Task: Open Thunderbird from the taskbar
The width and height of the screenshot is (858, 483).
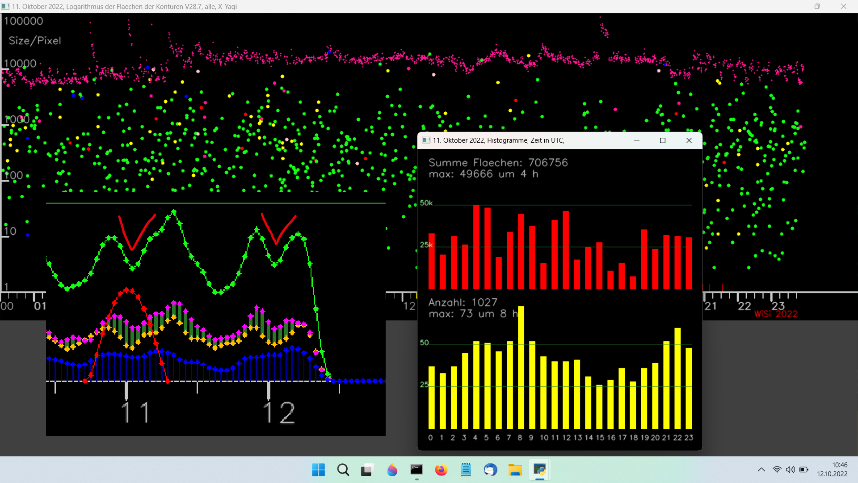Action: (x=490, y=470)
